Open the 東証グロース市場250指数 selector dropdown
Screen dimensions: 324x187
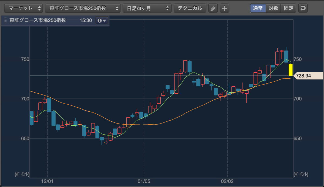click(83, 8)
